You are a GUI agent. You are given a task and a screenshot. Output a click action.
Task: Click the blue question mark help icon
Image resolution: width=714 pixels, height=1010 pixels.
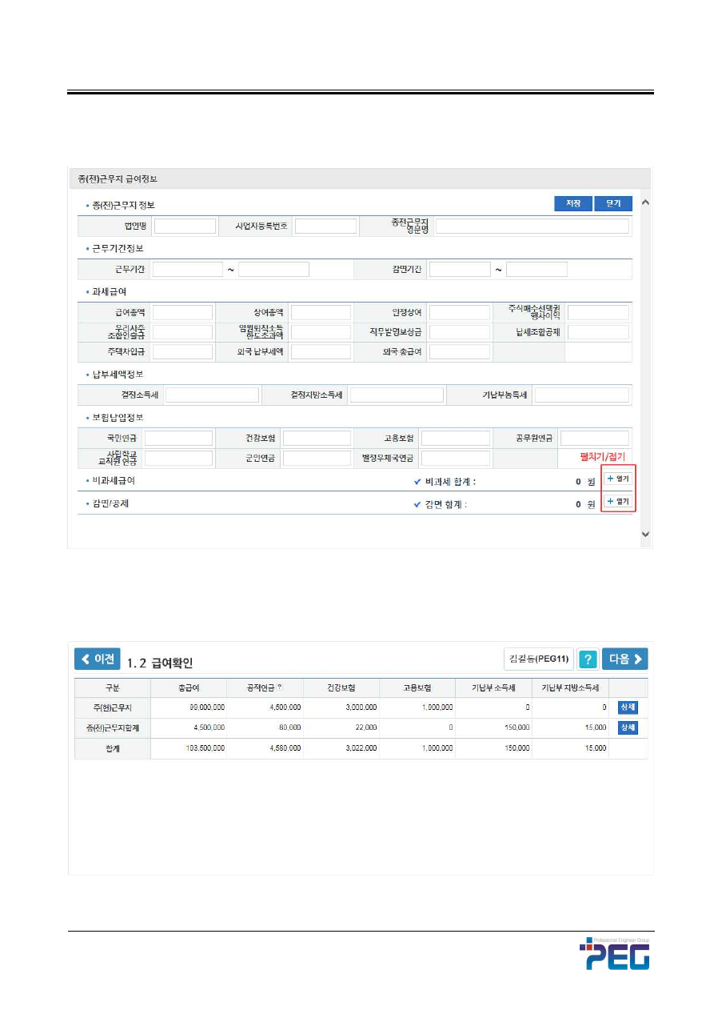pyautogui.click(x=588, y=659)
